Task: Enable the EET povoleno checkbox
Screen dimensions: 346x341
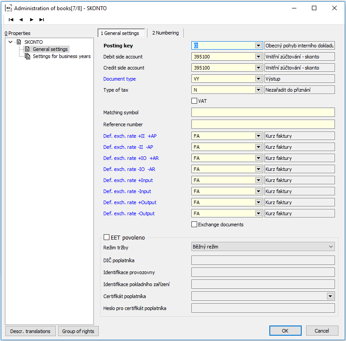Action: tap(106, 238)
